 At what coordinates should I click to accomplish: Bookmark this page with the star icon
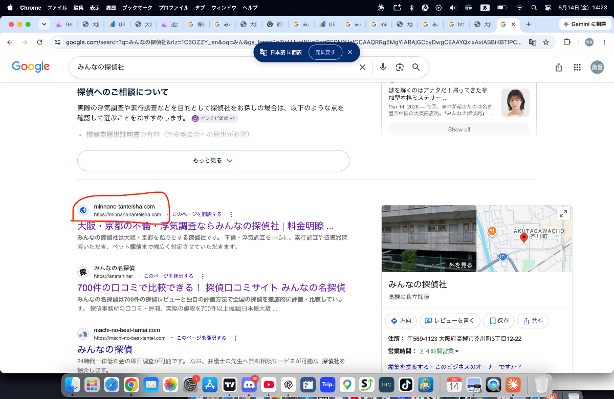(546, 42)
